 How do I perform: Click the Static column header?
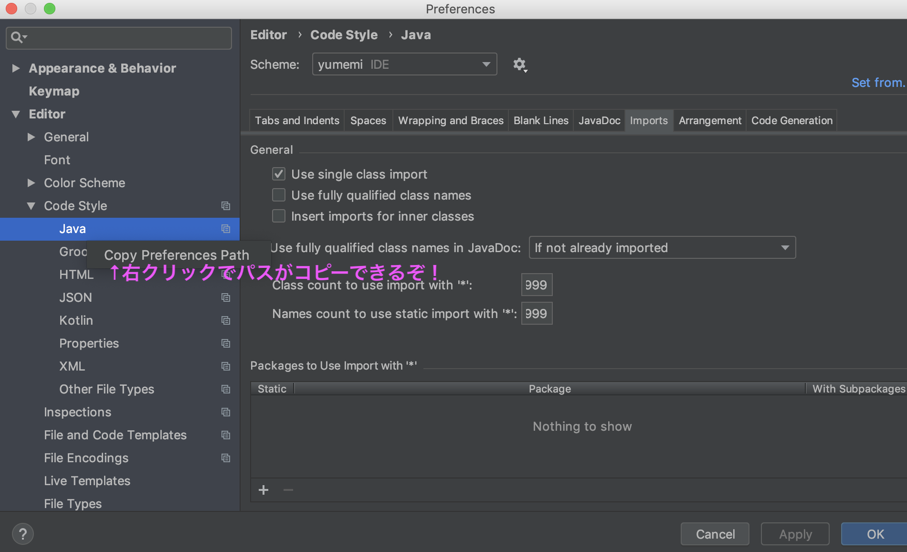coord(272,389)
